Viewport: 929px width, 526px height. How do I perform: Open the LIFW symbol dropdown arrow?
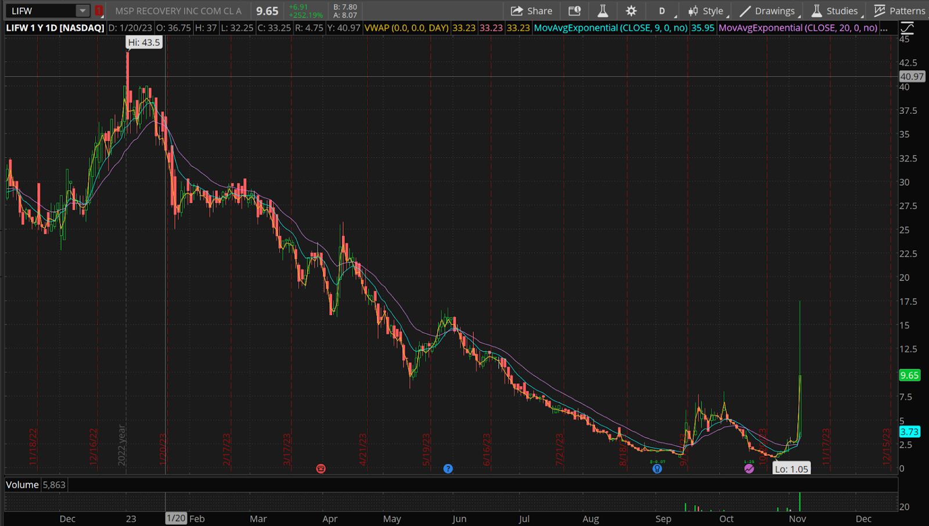(x=82, y=11)
